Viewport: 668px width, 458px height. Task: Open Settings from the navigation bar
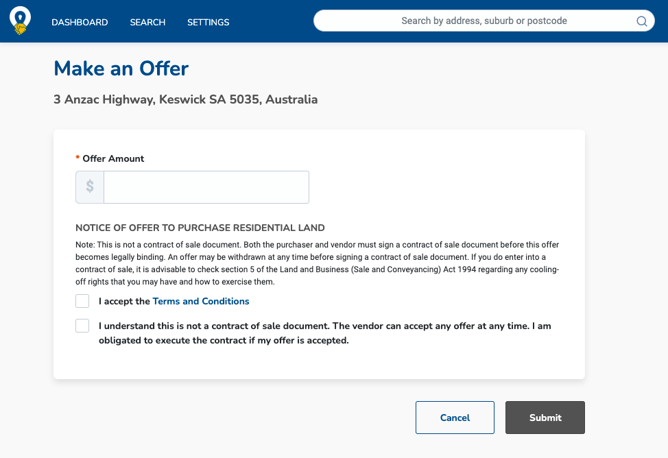[208, 22]
